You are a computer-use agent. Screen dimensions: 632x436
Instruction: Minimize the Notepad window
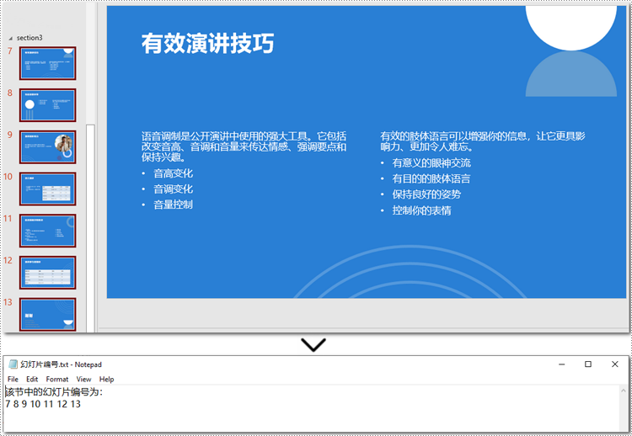click(x=562, y=364)
